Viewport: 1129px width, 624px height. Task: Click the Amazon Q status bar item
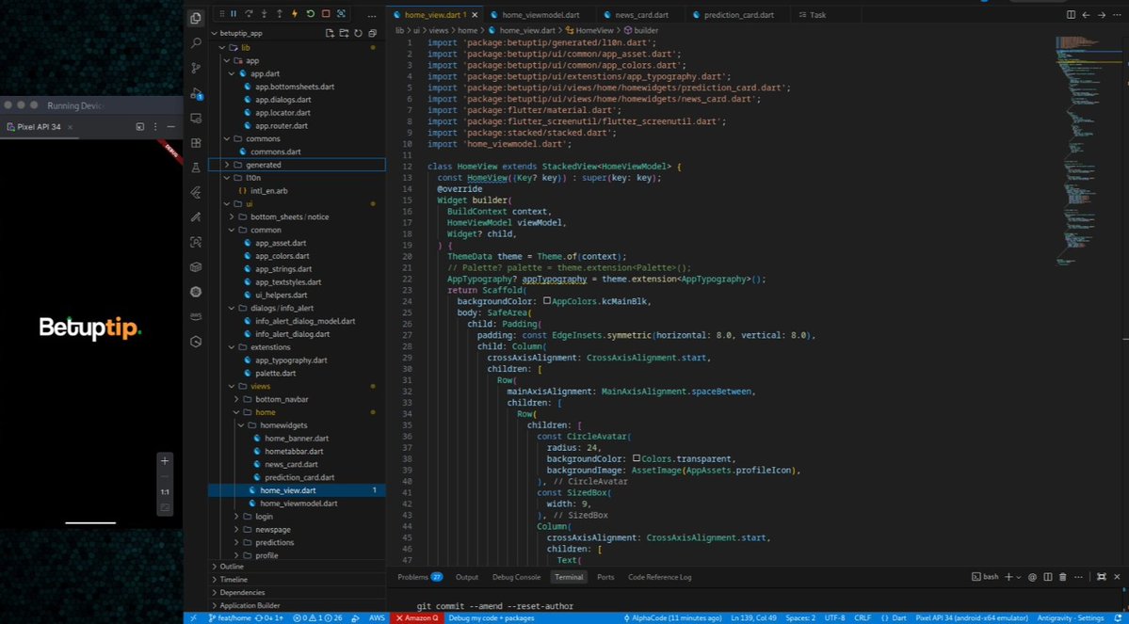tap(418, 618)
